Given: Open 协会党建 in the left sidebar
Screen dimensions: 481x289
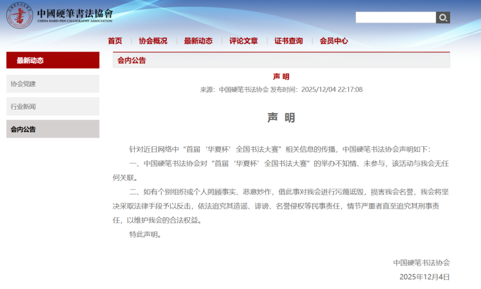Looking at the screenshot, I should 53,84.
